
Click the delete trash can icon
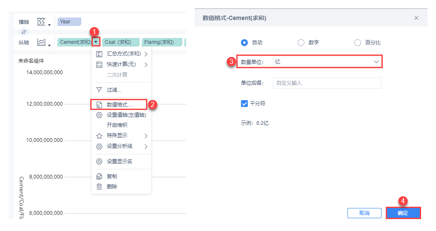tap(99, 187)
